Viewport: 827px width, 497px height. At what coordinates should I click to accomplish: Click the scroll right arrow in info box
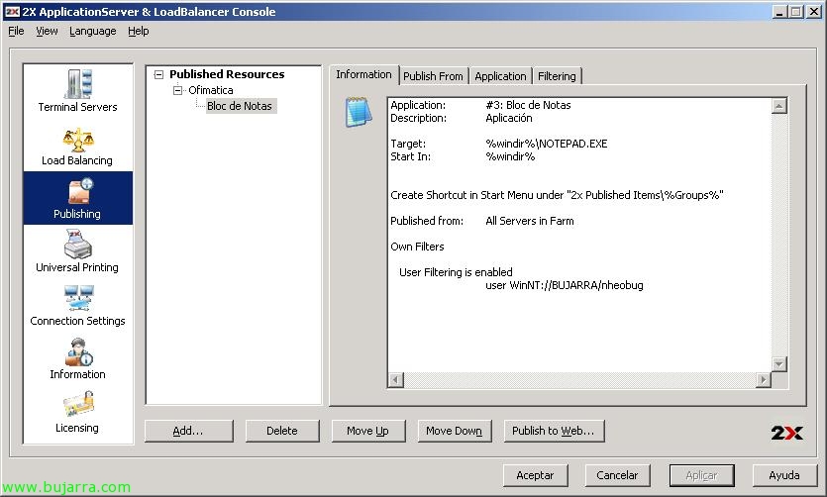pos(763,379)
